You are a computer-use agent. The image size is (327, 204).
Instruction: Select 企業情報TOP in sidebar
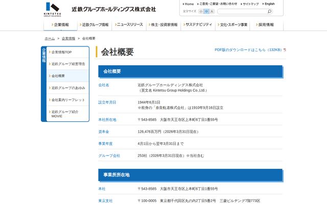coord(67,52)
